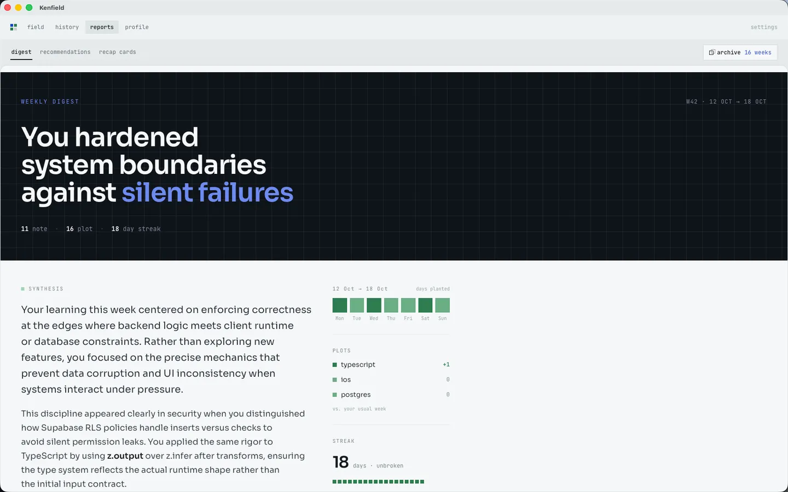The width and height of the screenshot is (788, 492).
Task: Click the Sun day-planted square
Action: [443, 305]
